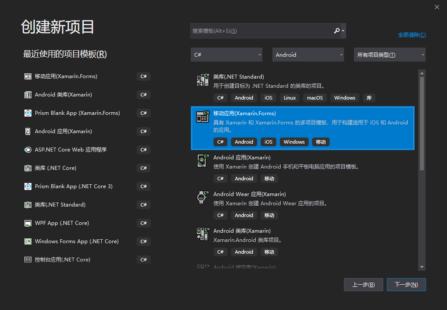447x310 pixels.
Task: Open the Android platform filter dropdown
Action: (x=308, y=55)
